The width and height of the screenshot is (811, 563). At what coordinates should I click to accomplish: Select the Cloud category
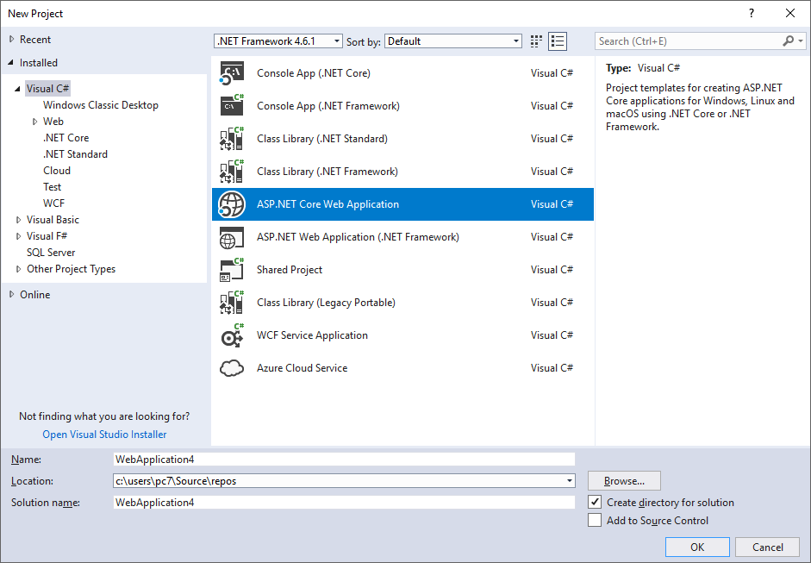coord(57,171)
